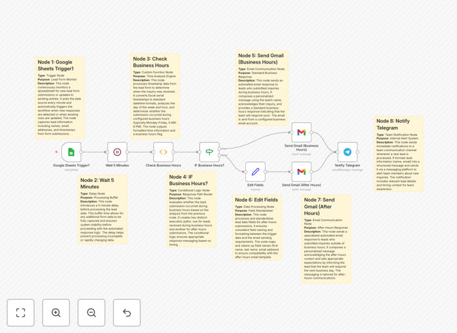Select the Notify Telegram node
The image size is (457, 333).
(x=348, y=152)
